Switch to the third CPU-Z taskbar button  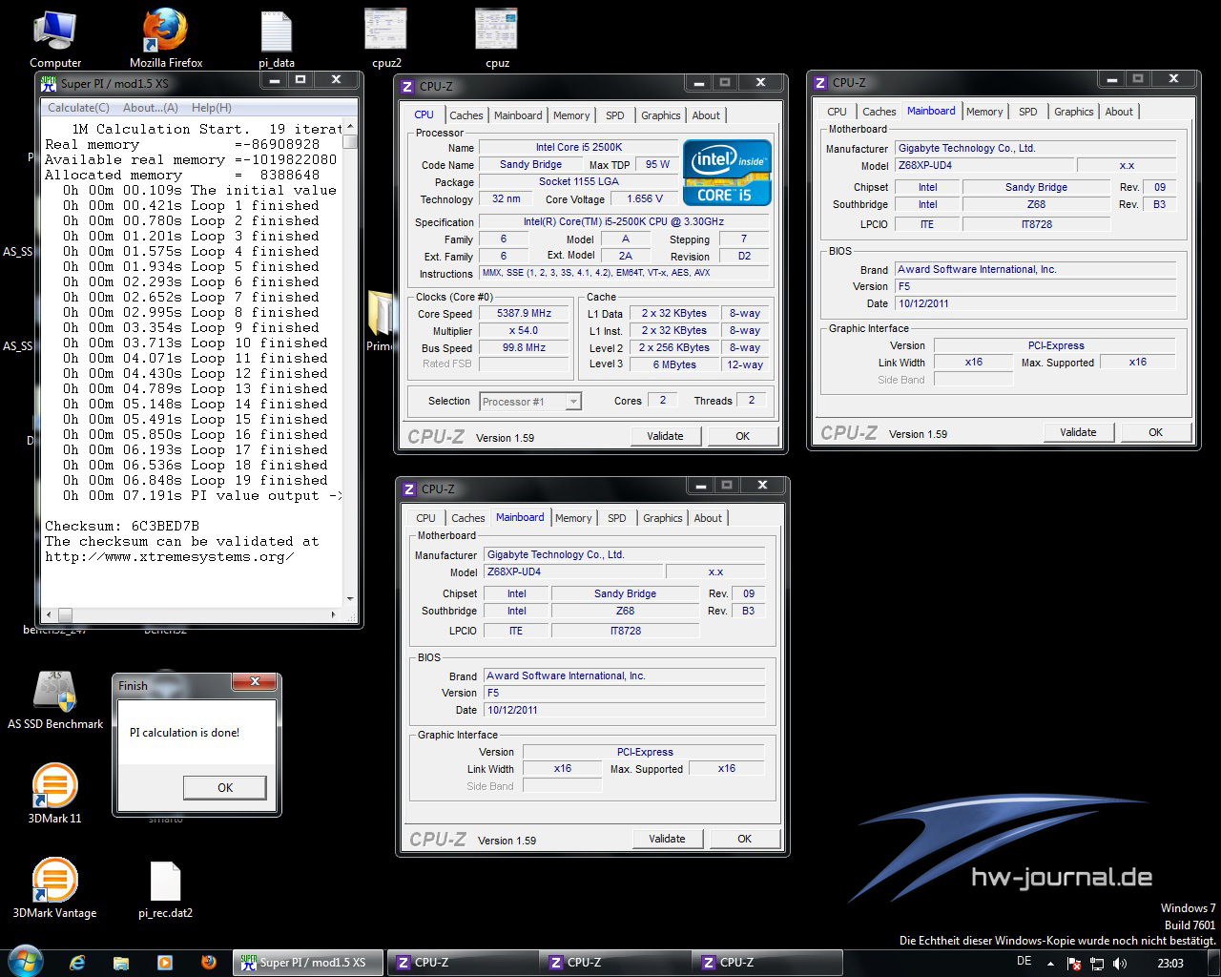(767, 963)
